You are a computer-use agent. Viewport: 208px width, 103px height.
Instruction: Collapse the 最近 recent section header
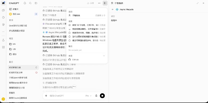(11, 62)
